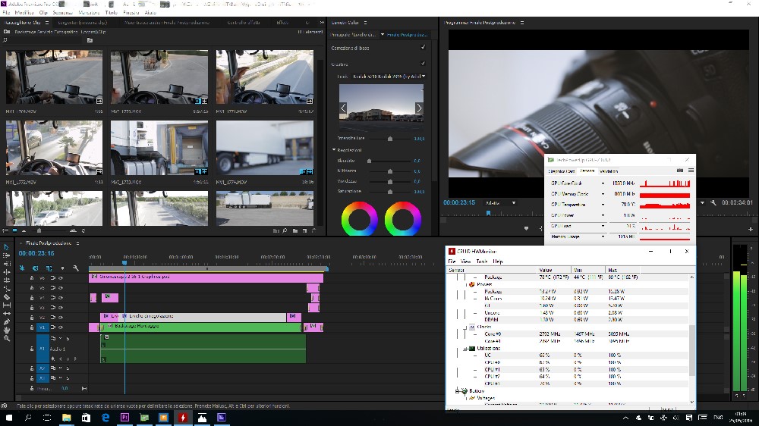
Task: Collapse Clocks node in HWMonitor
Action: [466, 327]
